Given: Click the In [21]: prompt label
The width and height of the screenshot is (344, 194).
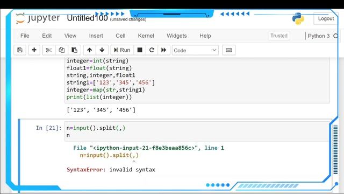Looking at the screenshot, I should tap(49, 128).
